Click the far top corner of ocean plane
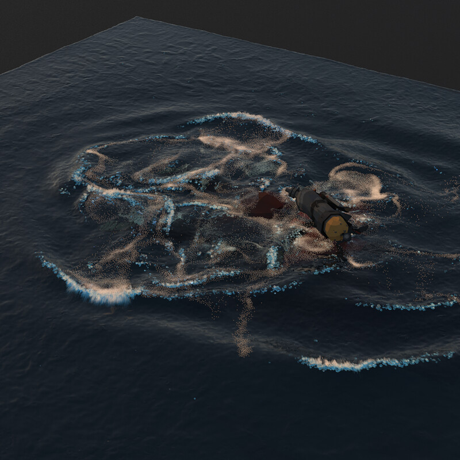The height and width of the screenshot is (460, 460). (x=136, y=18)
